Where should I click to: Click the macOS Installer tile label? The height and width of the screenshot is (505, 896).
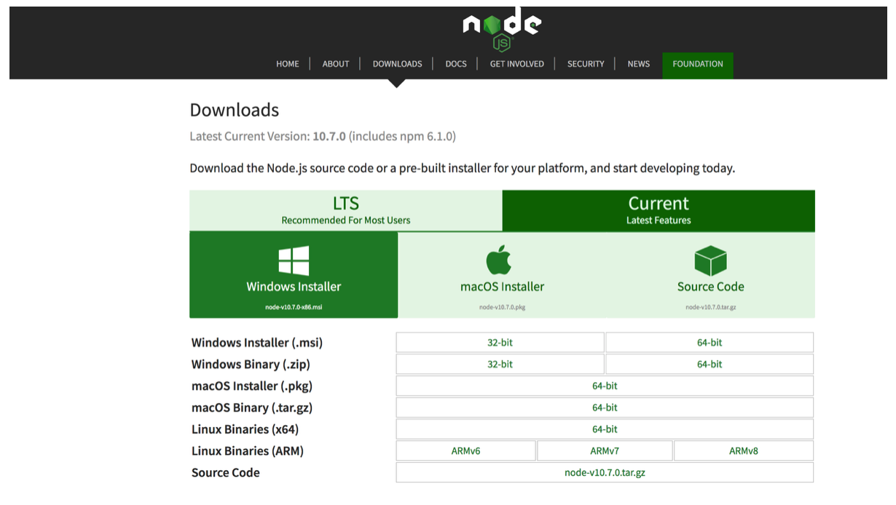[x=502, y=287]
